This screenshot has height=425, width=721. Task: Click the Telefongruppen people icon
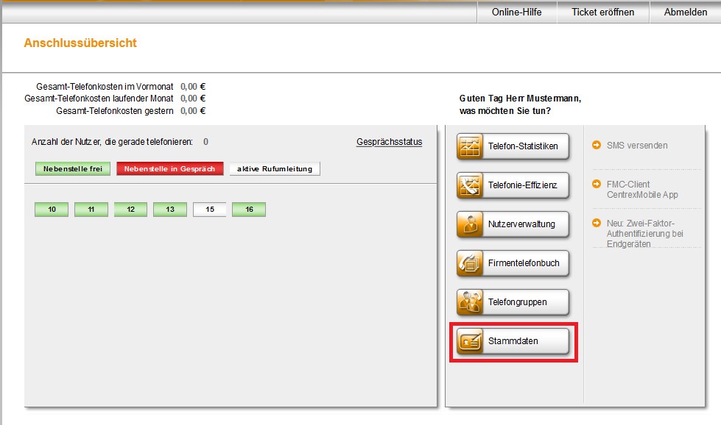pyautogui.click(x=470, y=302)
